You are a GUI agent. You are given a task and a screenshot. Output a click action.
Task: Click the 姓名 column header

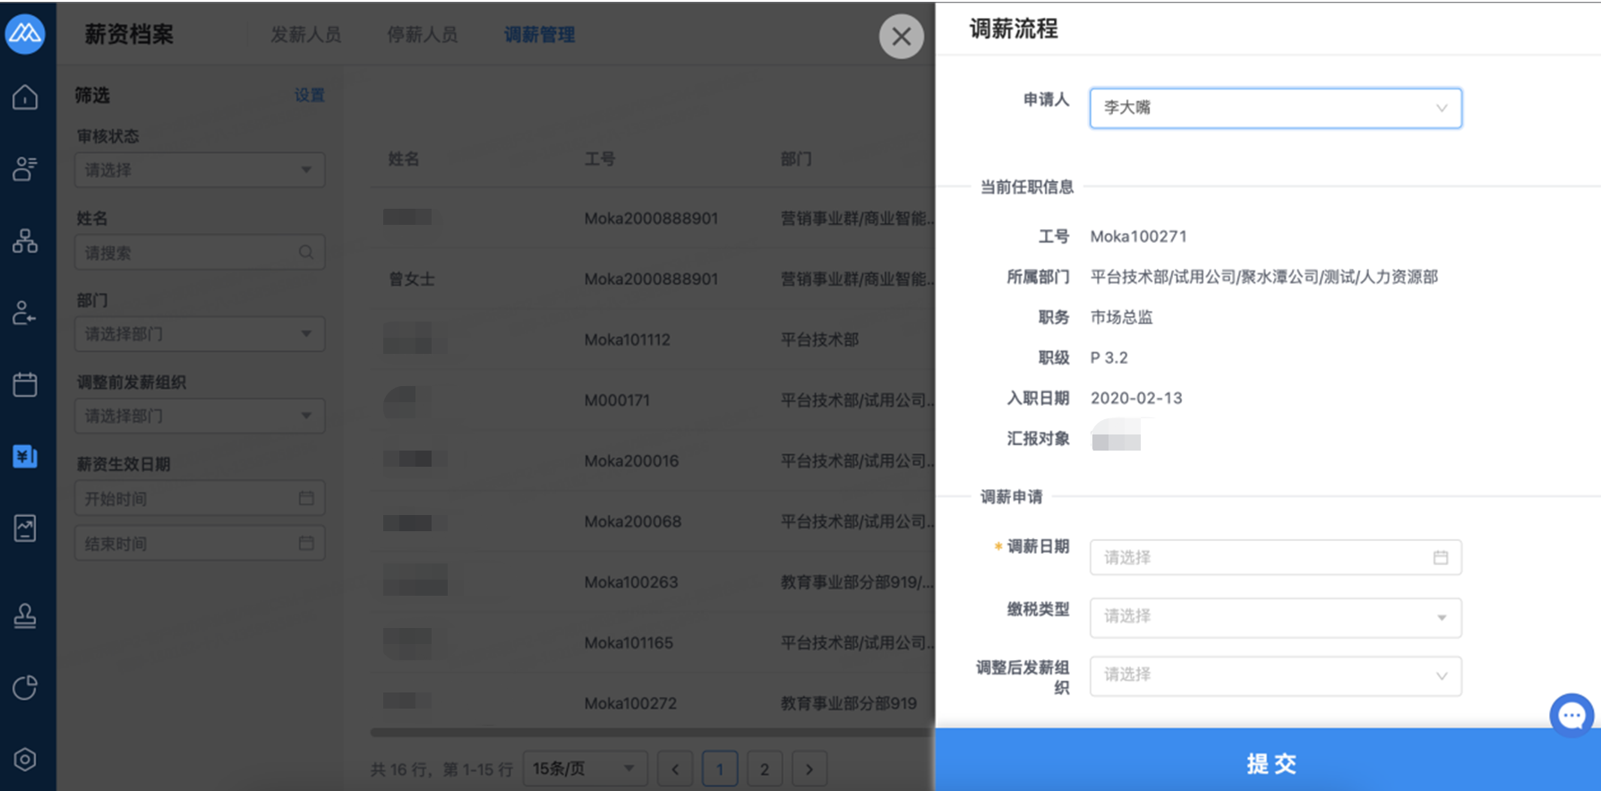(x=404, y=159)
